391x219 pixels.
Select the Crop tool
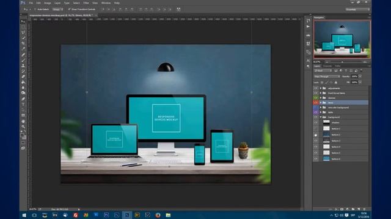click(x=23, y=43)
